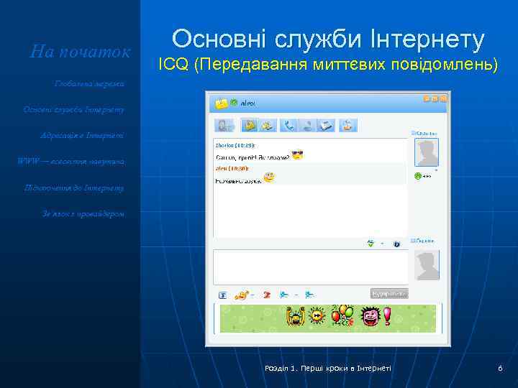Expand dropdown next to first blue figure icon
Screen dimensions: 518x388
tap(296, 295)
